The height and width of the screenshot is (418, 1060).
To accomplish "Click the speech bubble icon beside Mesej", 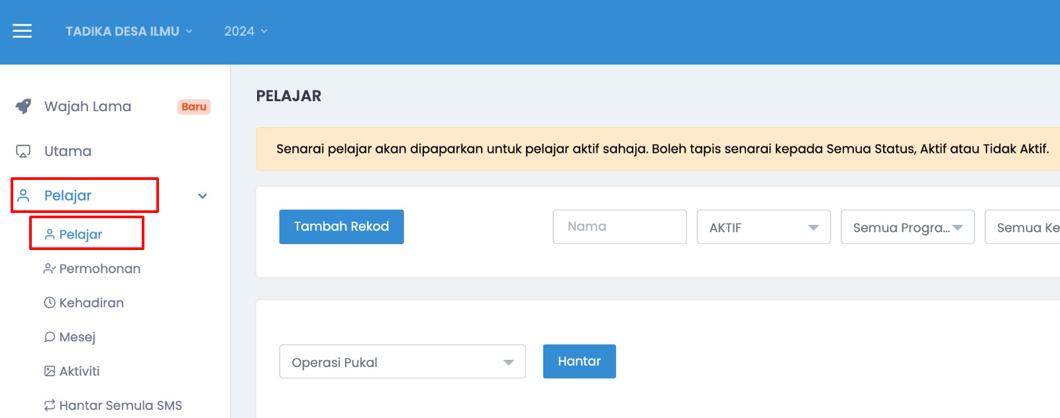I will [x=50, y=337].
